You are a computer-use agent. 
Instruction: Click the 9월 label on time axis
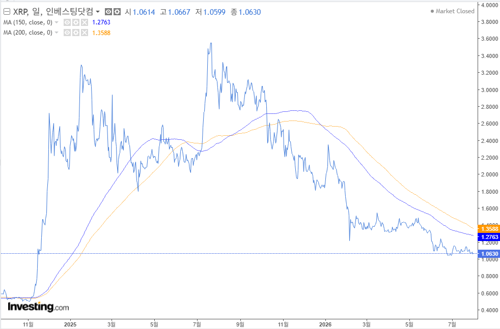[x=240, y=324]
